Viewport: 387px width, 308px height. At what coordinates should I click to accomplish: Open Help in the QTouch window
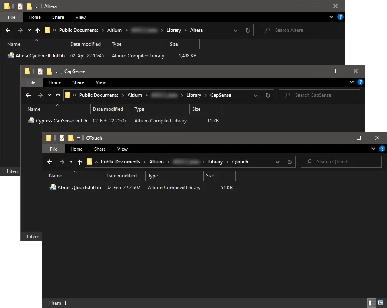click(x=382, y=149)
